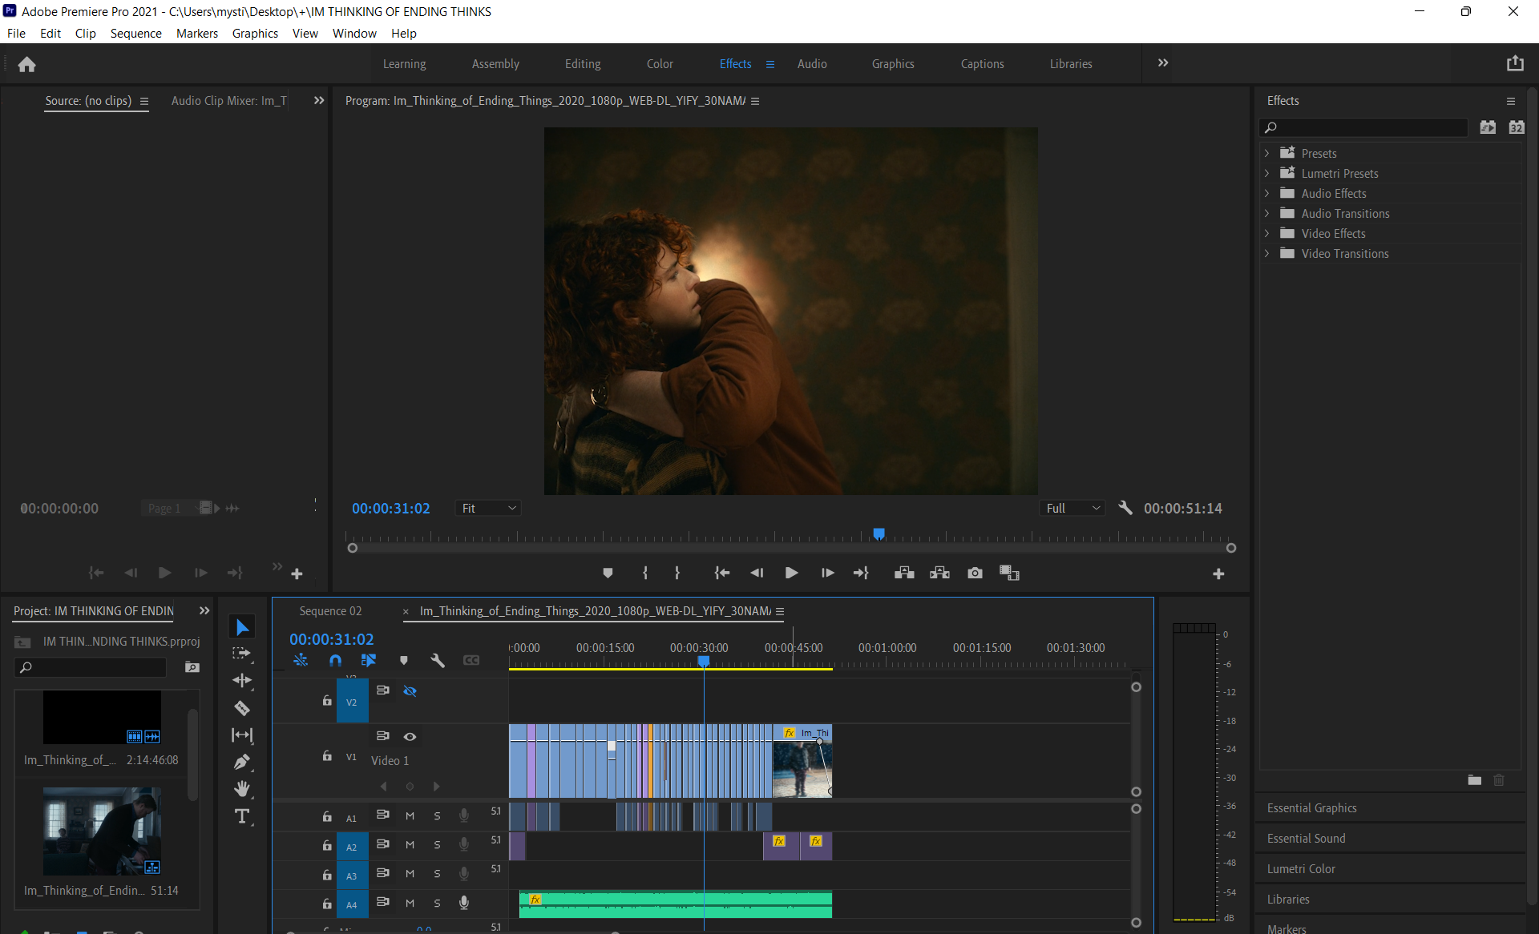The width and height of the screenshot is (1539, 934).
Task: Toggle Linked Selection in timeline
Action: [x=369, y=660]
